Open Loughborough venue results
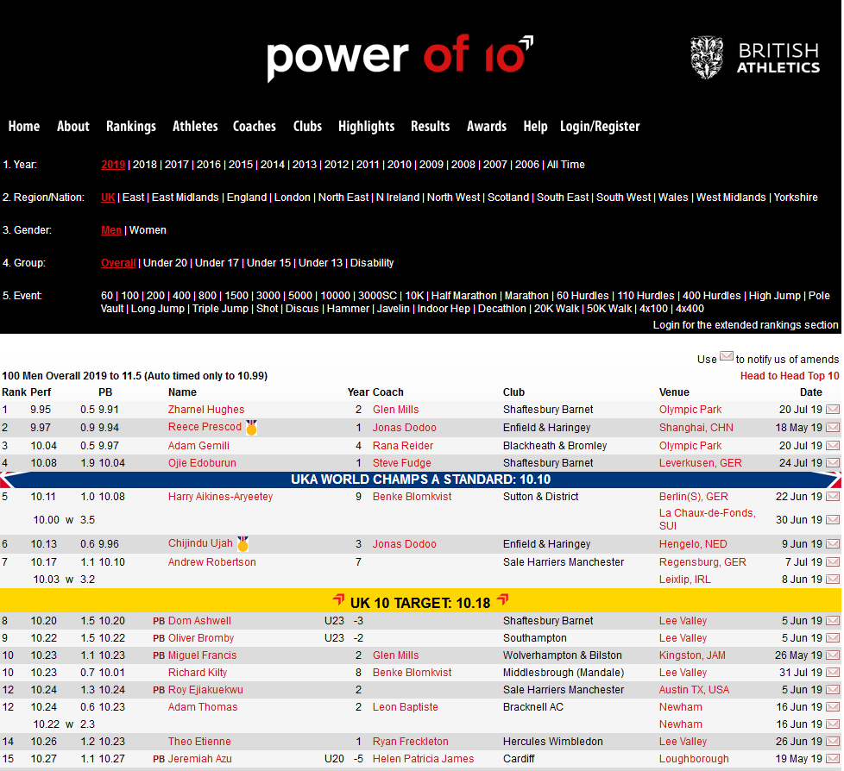The image size is (844, 771). tap(694, 759)
